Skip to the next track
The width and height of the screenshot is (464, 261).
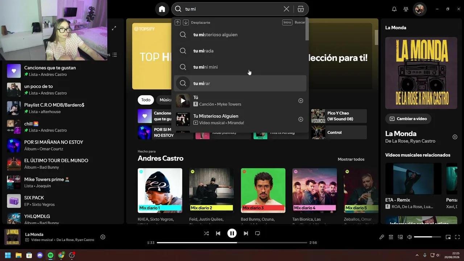246,233
